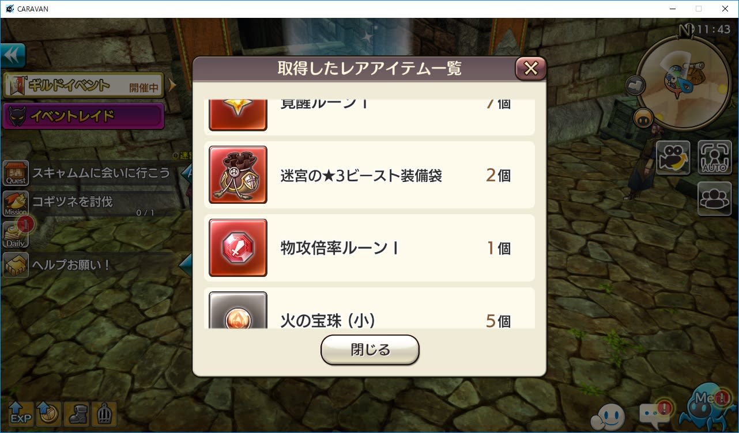Open the イベントレイド banner
Viewport: 739px width, 433px height.
(x=84, y=116)
